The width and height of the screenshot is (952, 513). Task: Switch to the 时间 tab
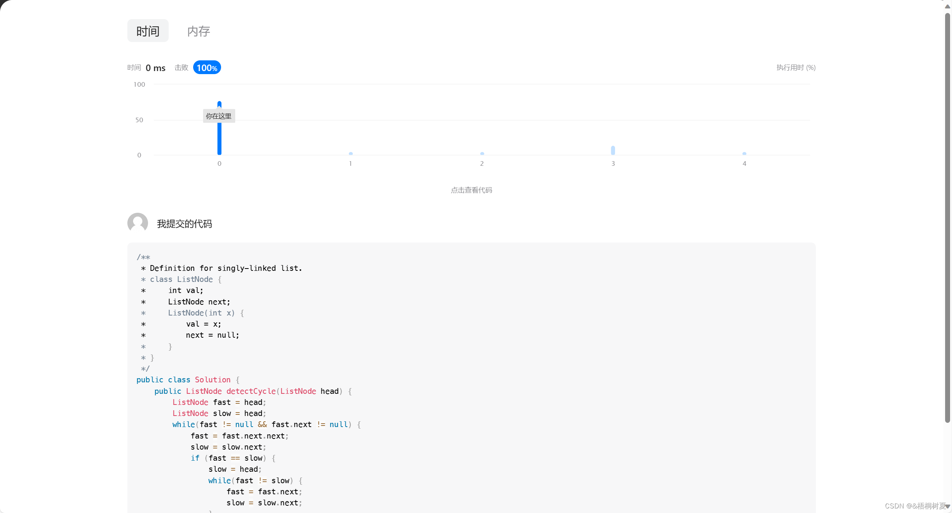[x=148, y=31]
